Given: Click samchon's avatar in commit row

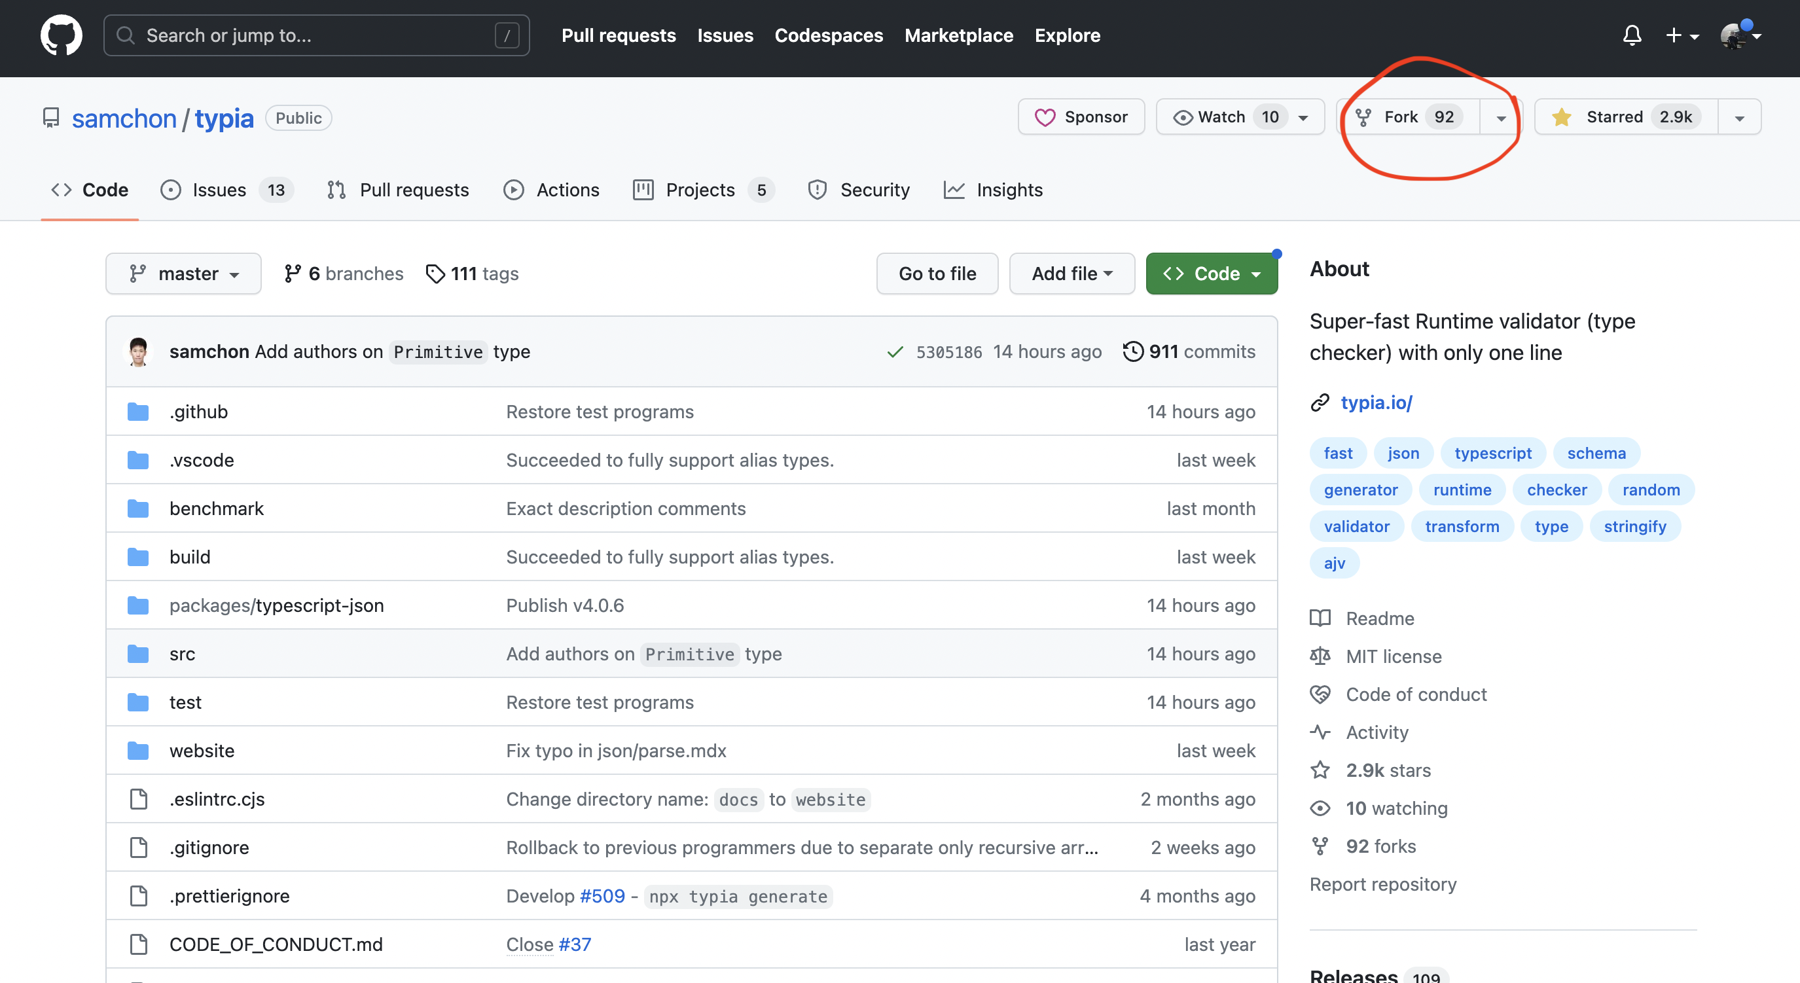Looking at the screenshot, I should pyautogui.click(x=138, y=351).
